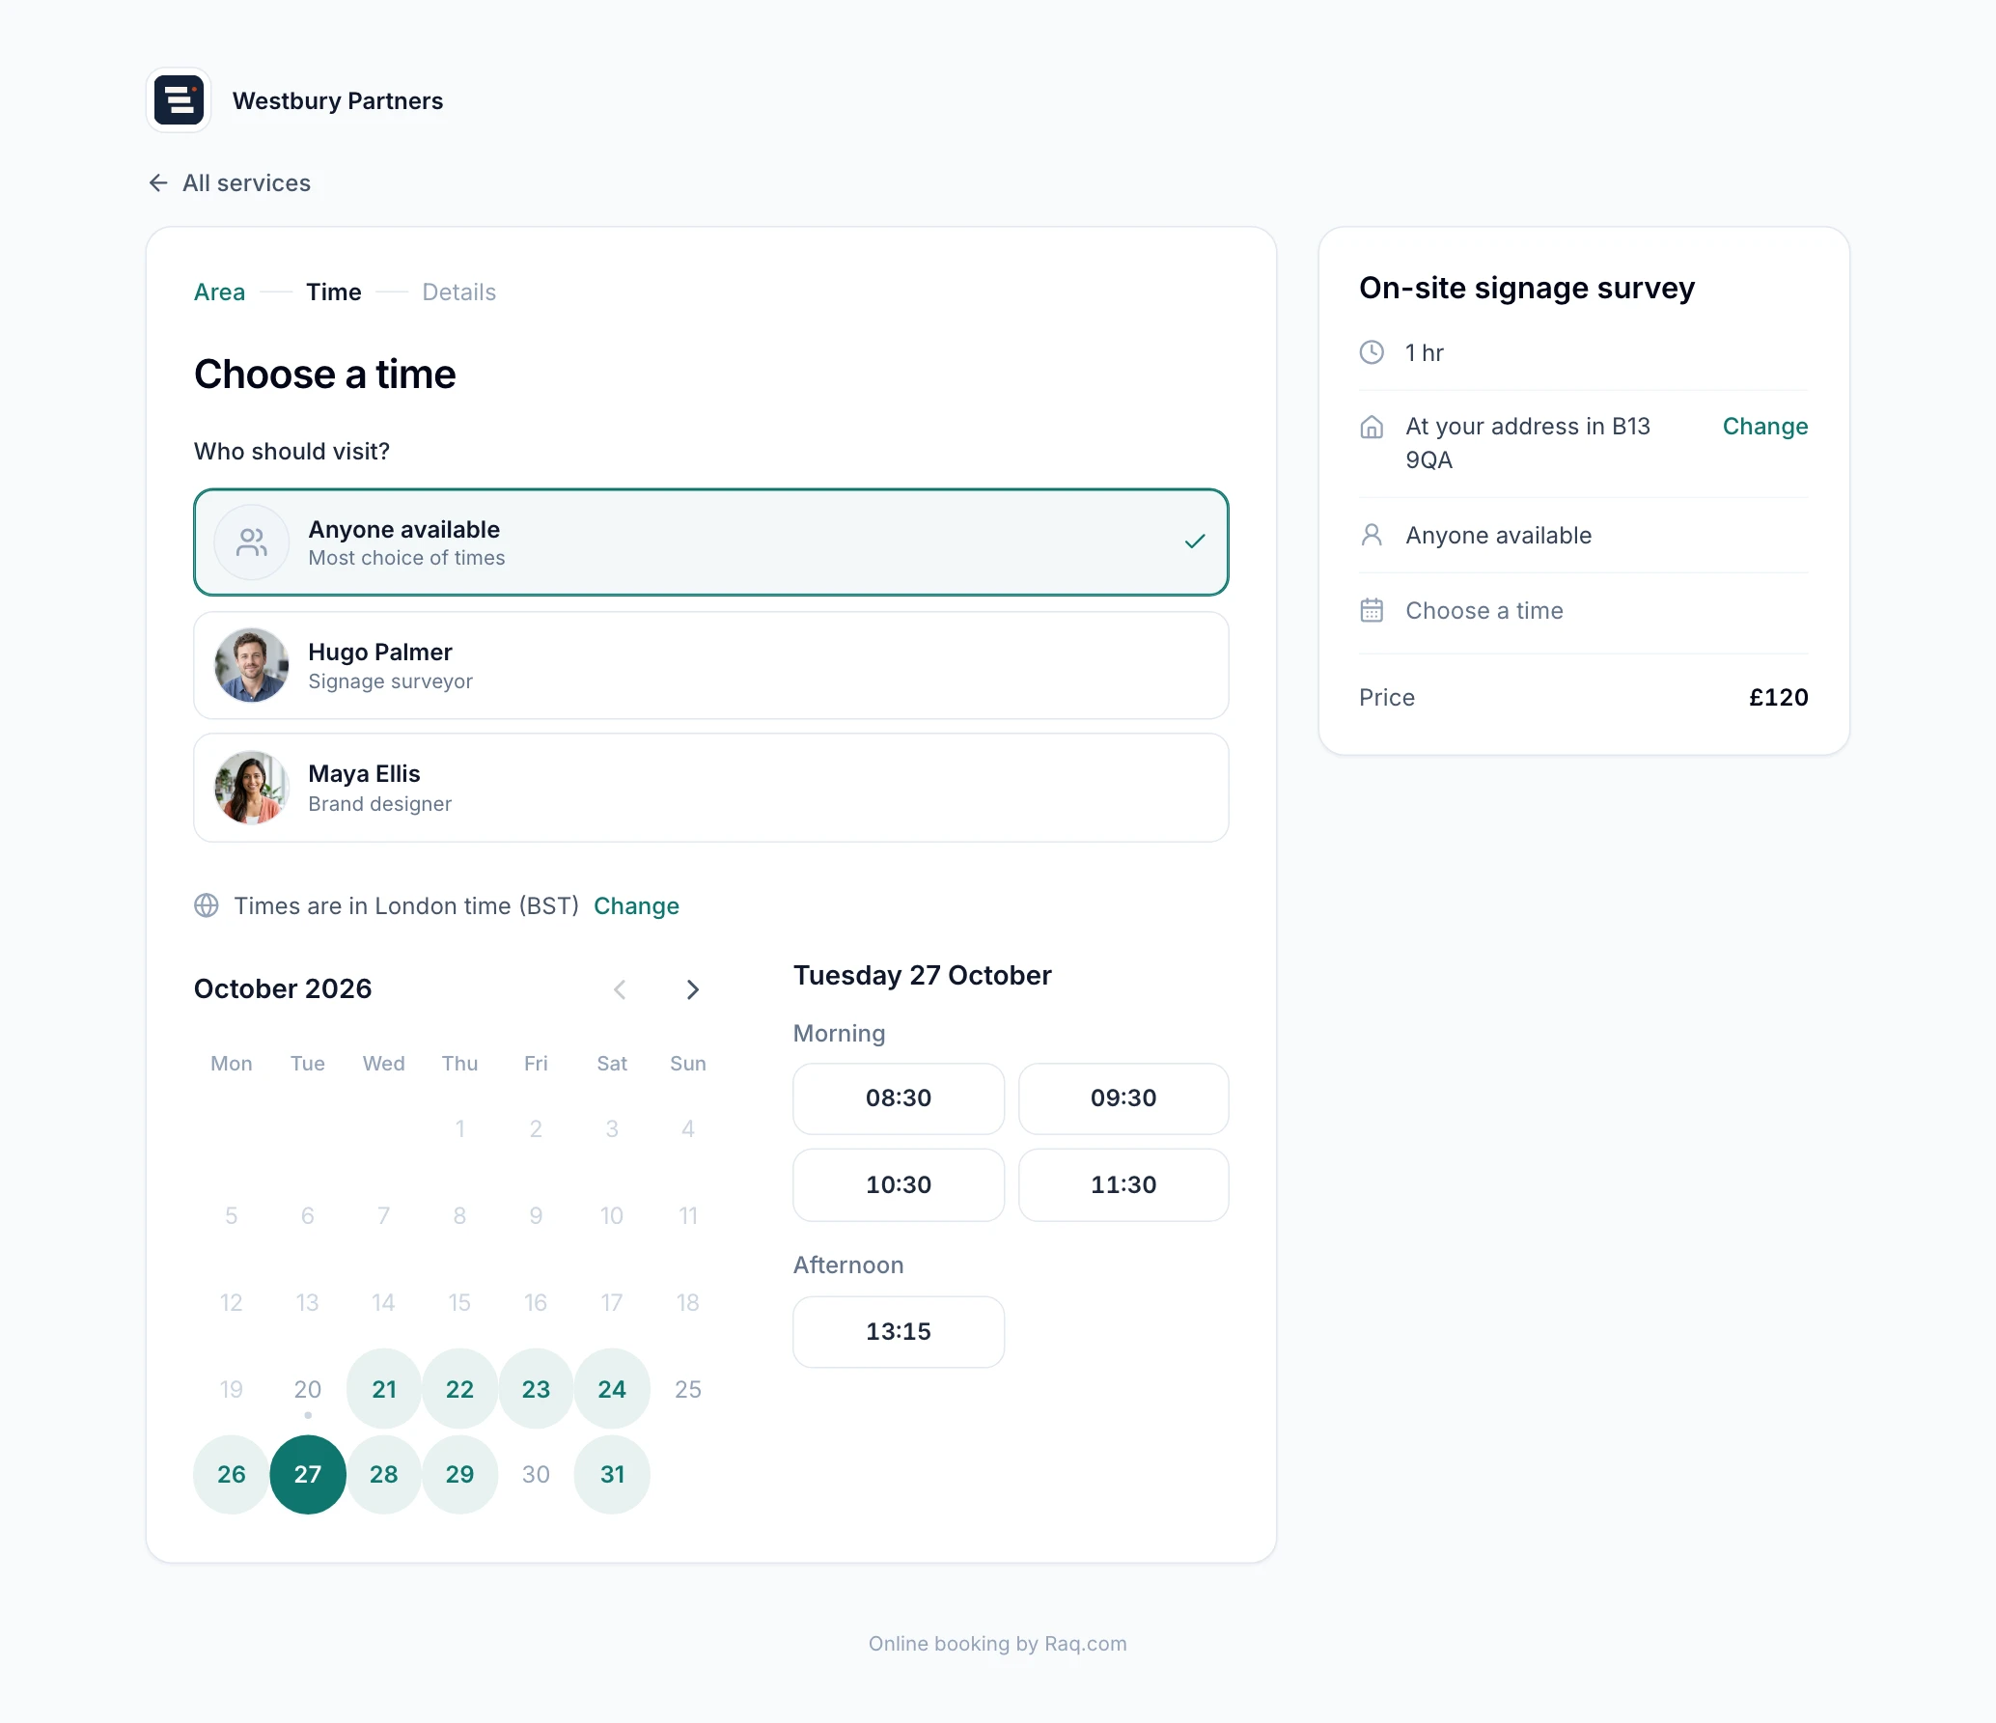This screenshot has height=1723, width=1996.
Task: Pick the 09:30 morning slot
Action: (1123, 1098)
